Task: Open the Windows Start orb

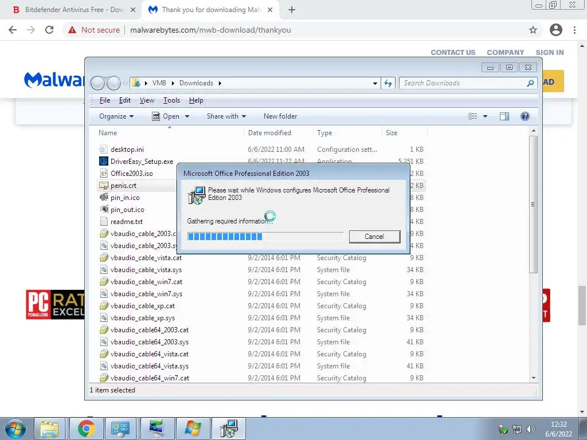Action: 15,429
